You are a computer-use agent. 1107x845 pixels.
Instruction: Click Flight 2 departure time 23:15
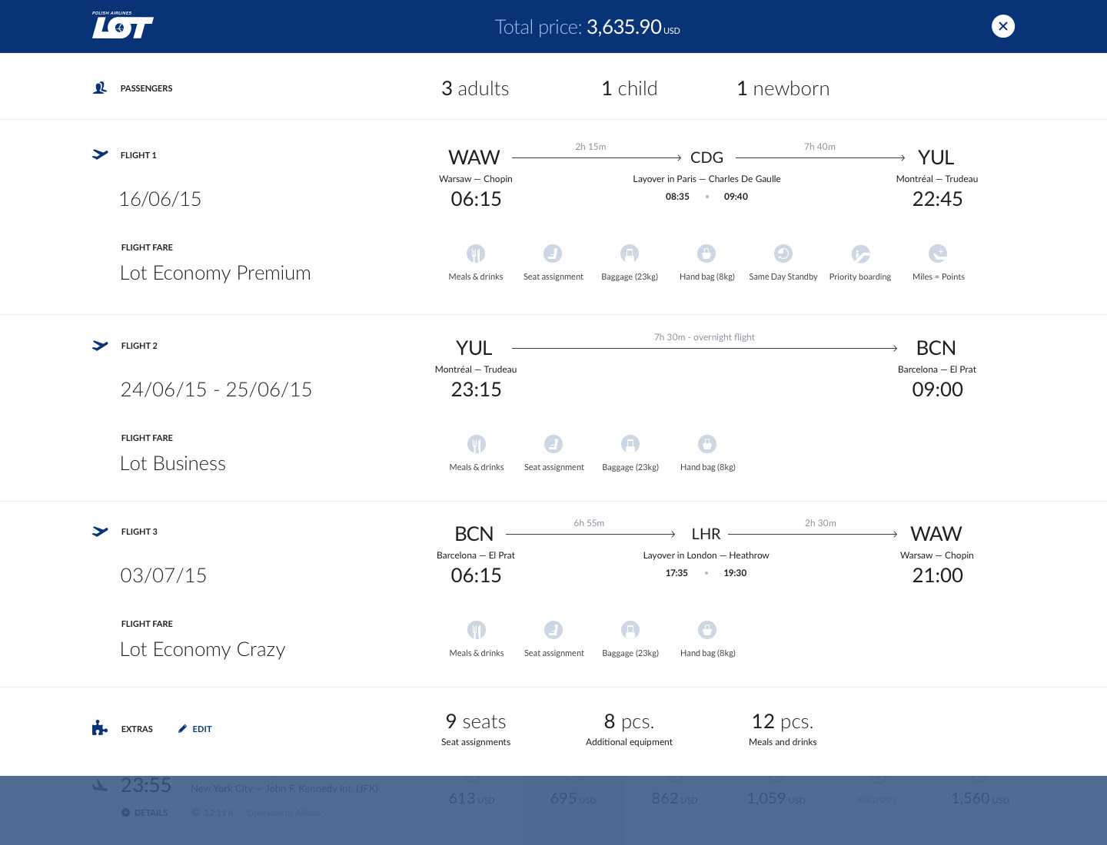tap(476, 389)
